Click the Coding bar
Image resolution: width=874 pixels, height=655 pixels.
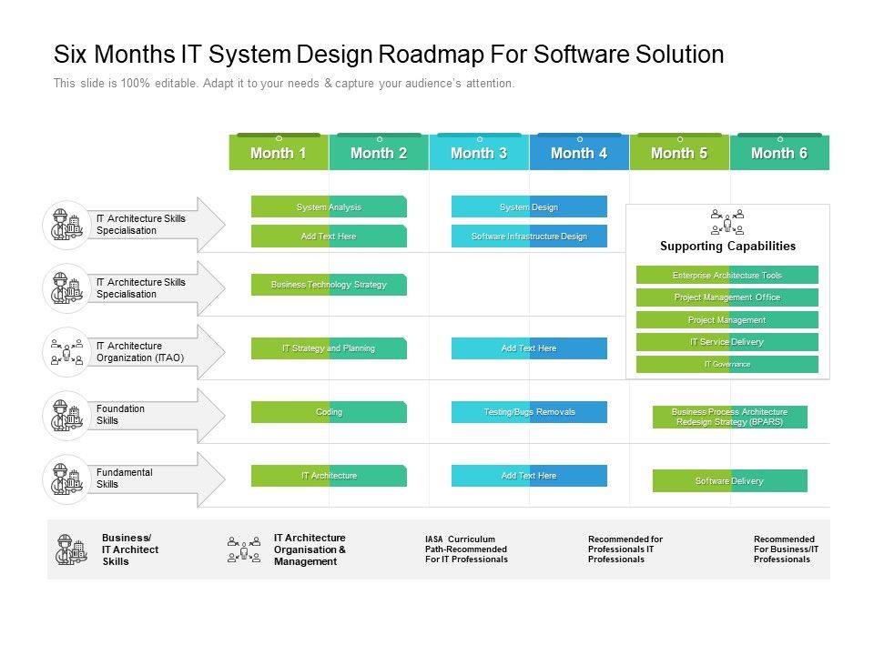point(329,412)
